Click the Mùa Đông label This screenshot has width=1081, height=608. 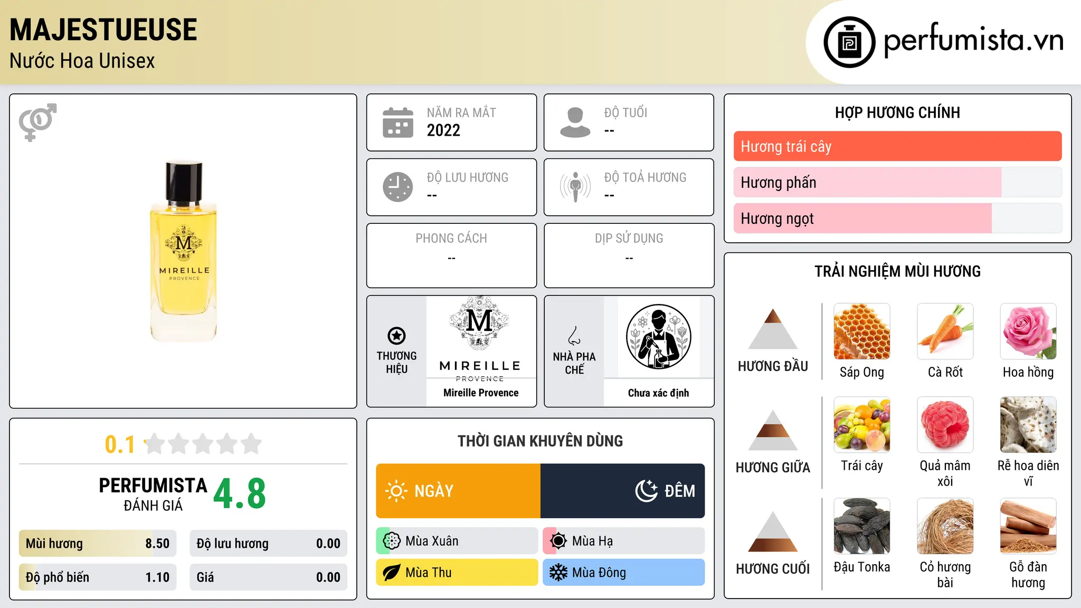click(x=599, y=573)
